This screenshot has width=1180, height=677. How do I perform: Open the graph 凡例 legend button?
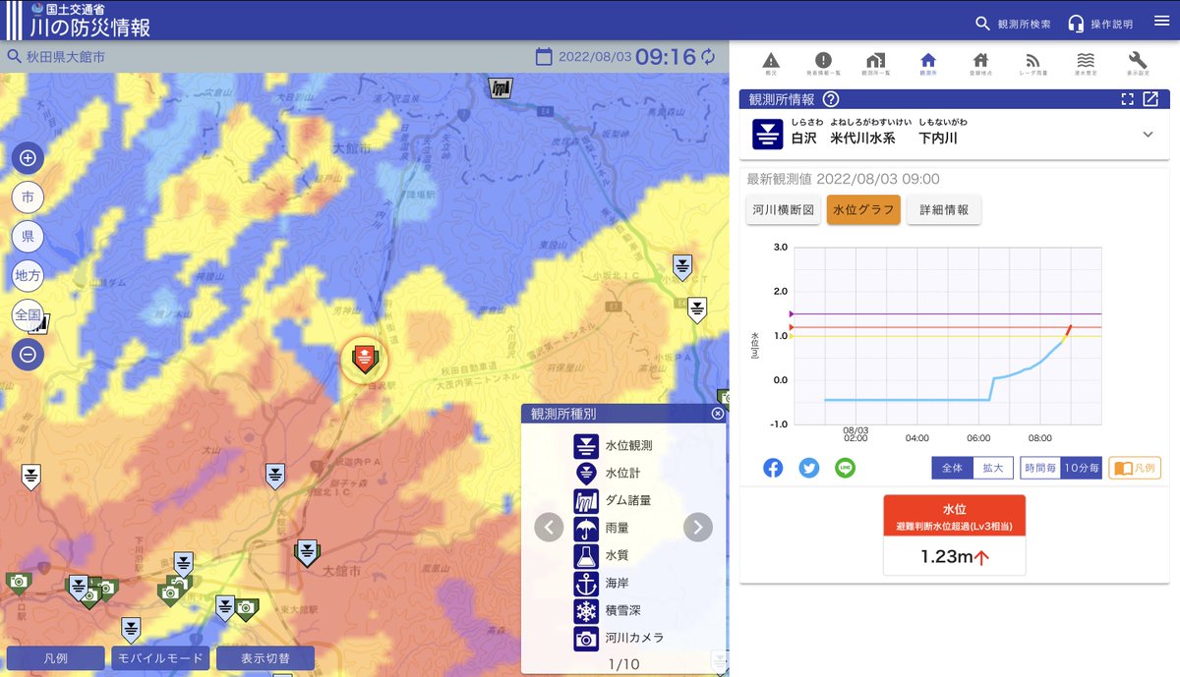point(1135,469)
